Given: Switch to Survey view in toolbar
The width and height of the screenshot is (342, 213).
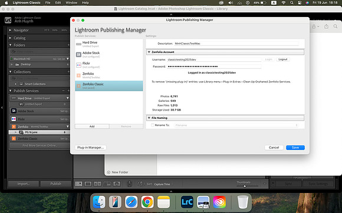Looking at the screenshot, I should point(107,184).
